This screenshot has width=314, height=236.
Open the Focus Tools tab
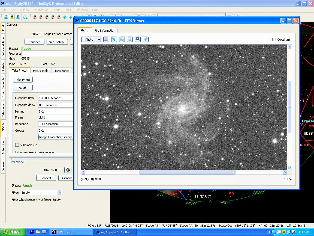coord(41,71)
